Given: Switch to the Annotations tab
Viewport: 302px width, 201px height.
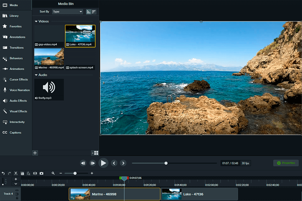Looking at the screenshot, I should [17, 37].
